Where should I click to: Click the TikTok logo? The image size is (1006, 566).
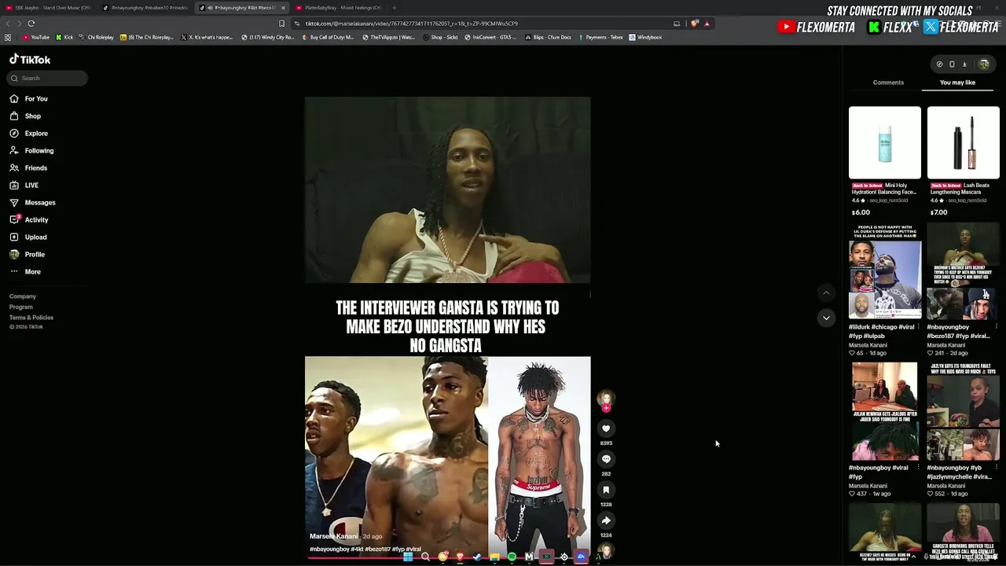(x=30, y=60)
